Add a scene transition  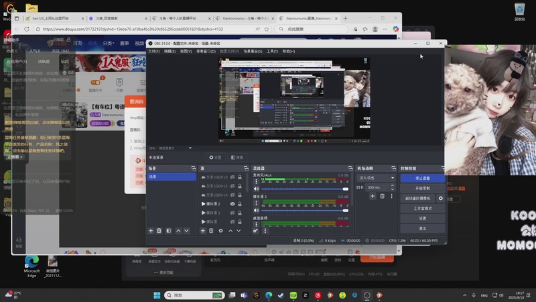[x=373, y=196]
